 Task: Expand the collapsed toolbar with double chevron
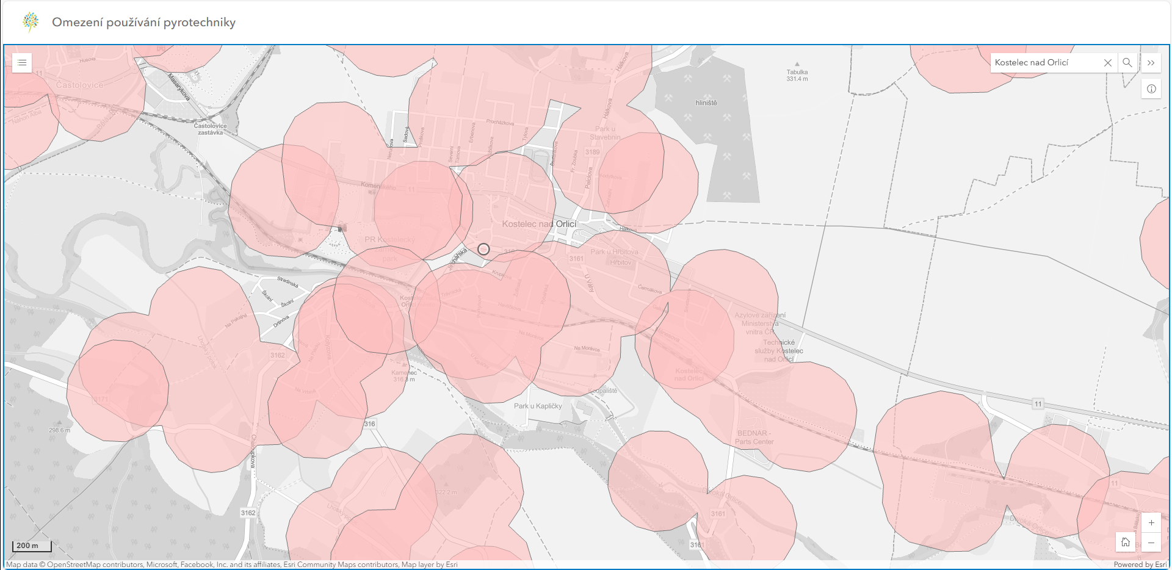[1151, 63]
